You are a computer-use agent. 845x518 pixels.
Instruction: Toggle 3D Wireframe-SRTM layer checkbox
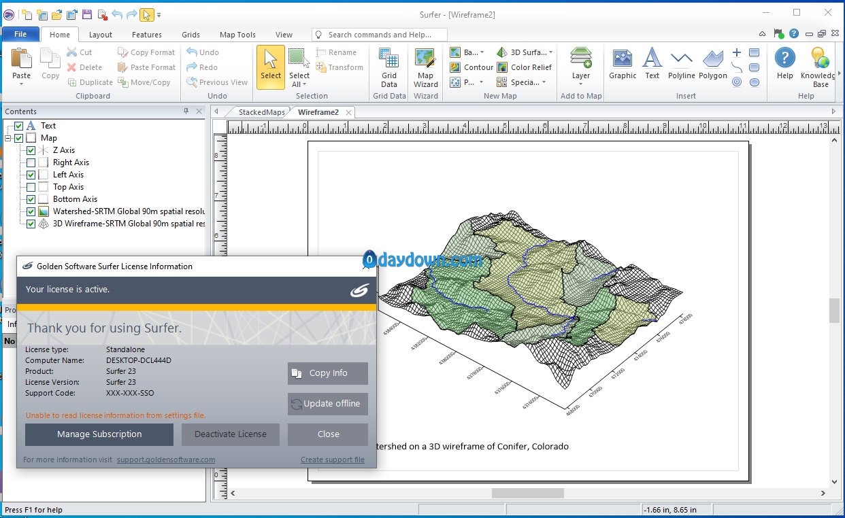tap(31, 224)
